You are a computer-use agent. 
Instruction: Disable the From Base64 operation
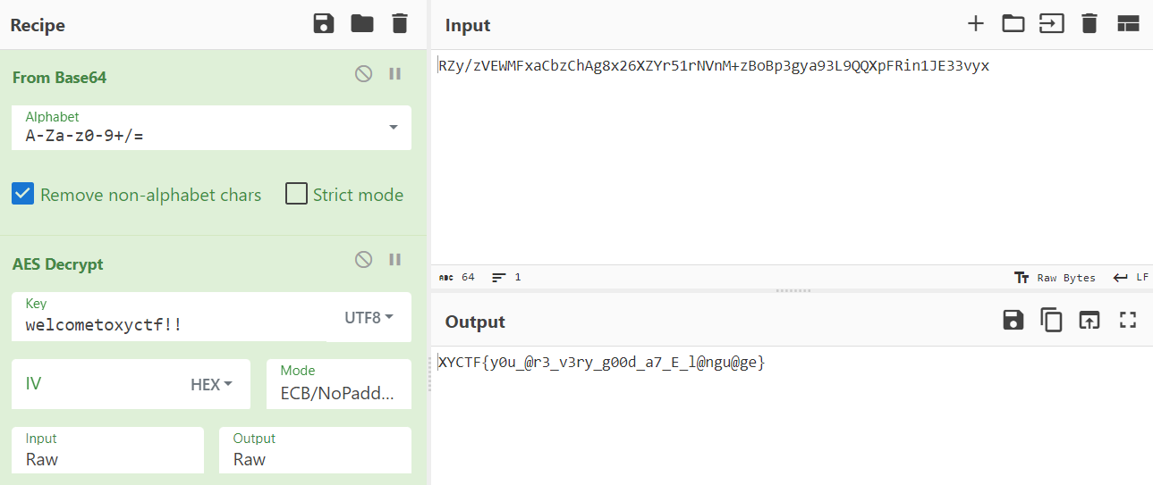pyautogui.click(x=363, y=74)
